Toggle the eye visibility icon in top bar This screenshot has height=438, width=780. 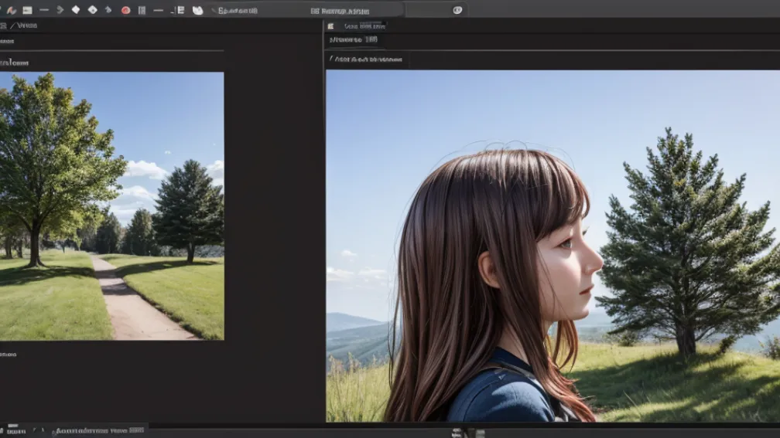tap(457, 10)
